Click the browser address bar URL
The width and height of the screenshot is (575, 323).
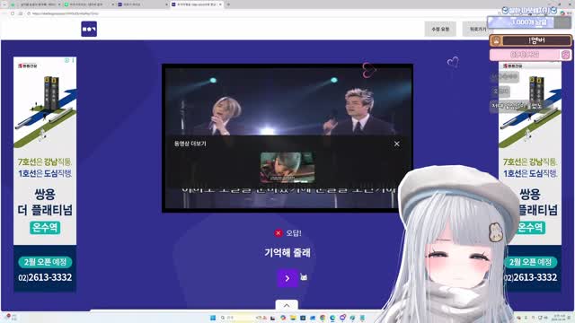click(x=66, y=13)
